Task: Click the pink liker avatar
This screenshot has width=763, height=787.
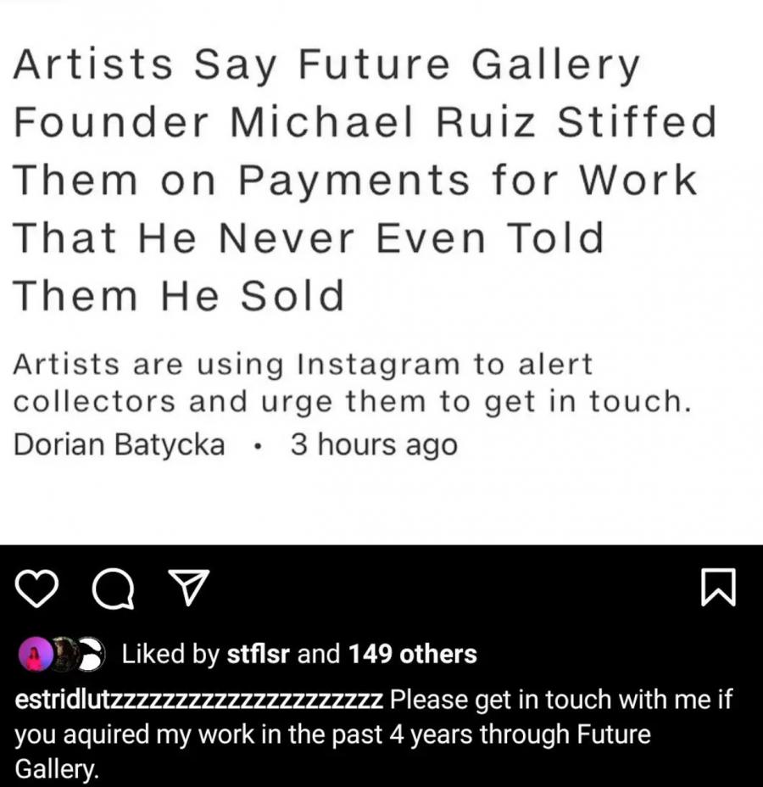Action: (37, 656)
